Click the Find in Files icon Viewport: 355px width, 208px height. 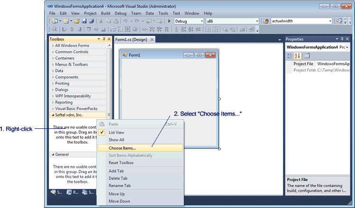pos(266,21)
